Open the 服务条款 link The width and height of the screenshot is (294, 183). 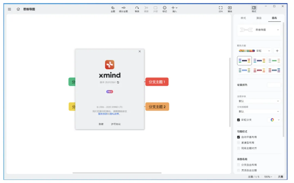point(103,114)
